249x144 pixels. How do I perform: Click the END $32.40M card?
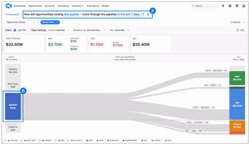[151, 44]
